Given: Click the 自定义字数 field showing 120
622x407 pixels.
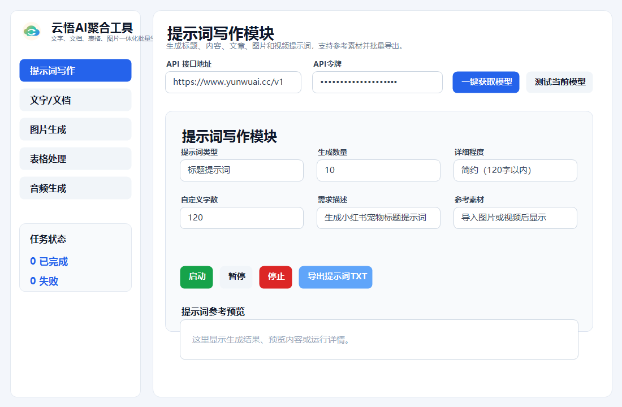Looking at the screenshot, I should pos(241,218).
